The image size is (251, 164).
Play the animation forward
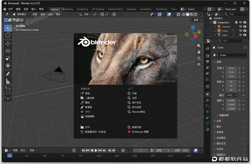coord(96,151)
